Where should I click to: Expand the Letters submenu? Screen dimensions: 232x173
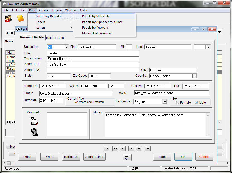(50, 28)
